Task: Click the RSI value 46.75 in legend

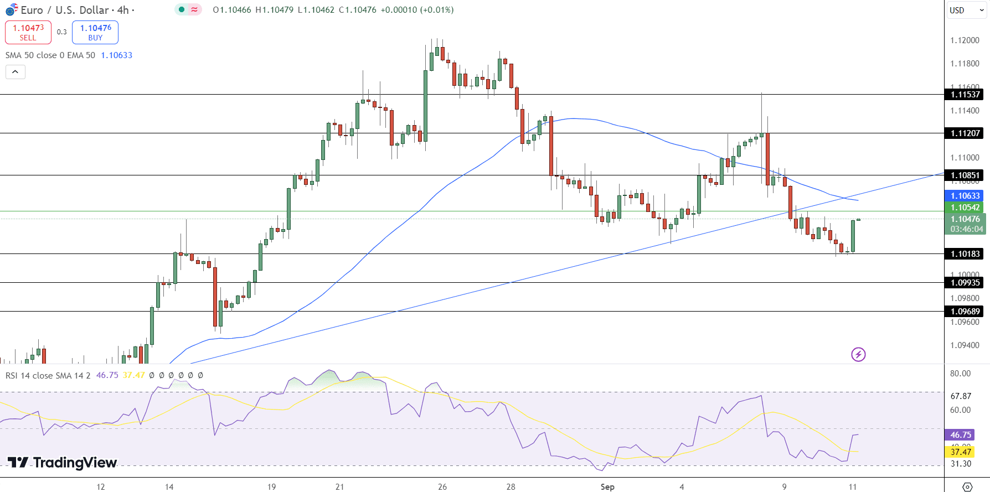Action: pos(107,375)
